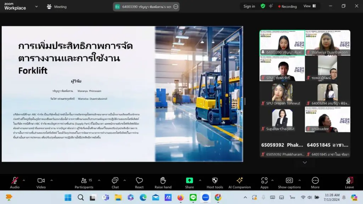Expand the Video options arrow
Screen dimensions: 363x204
click(52, 180)
